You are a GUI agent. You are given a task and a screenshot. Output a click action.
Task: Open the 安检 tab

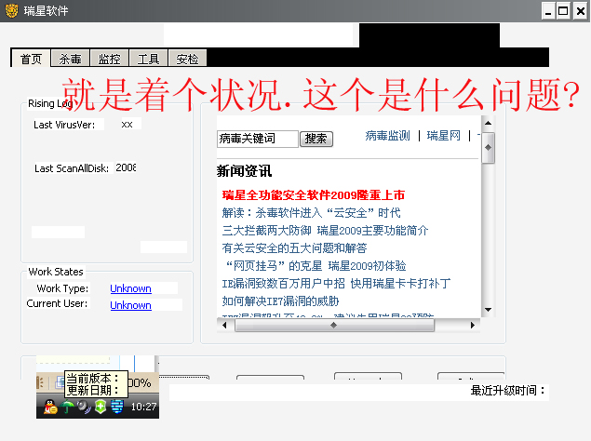coord(187,59)
